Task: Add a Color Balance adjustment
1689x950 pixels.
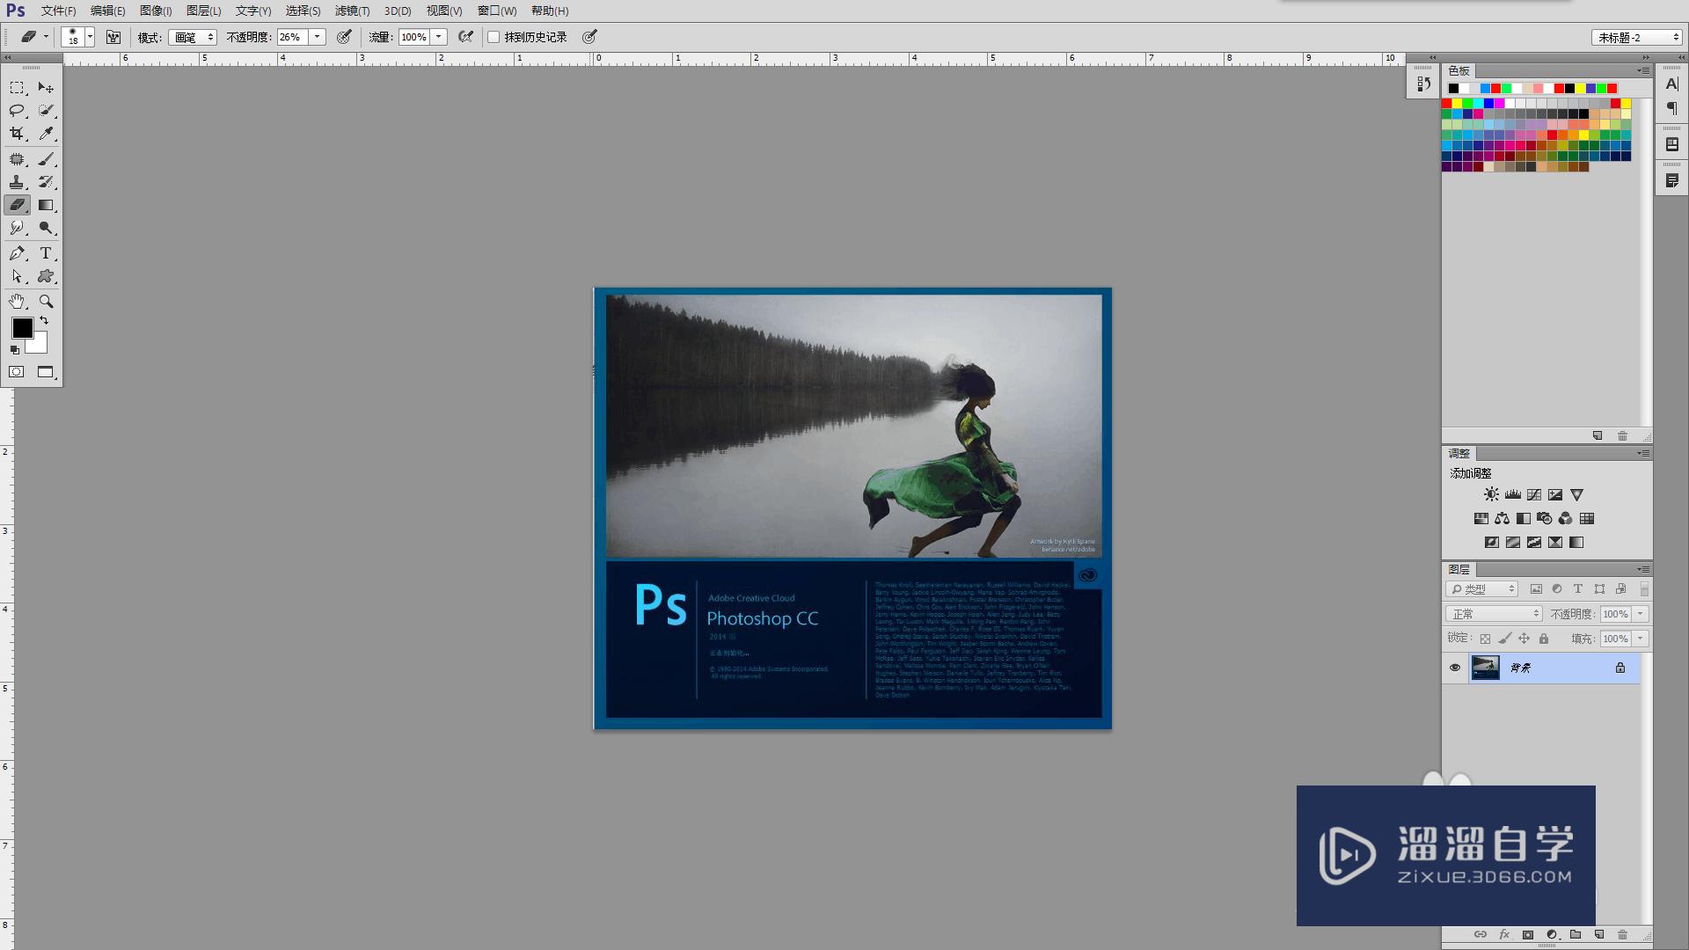Action: tap(1502, 518)
